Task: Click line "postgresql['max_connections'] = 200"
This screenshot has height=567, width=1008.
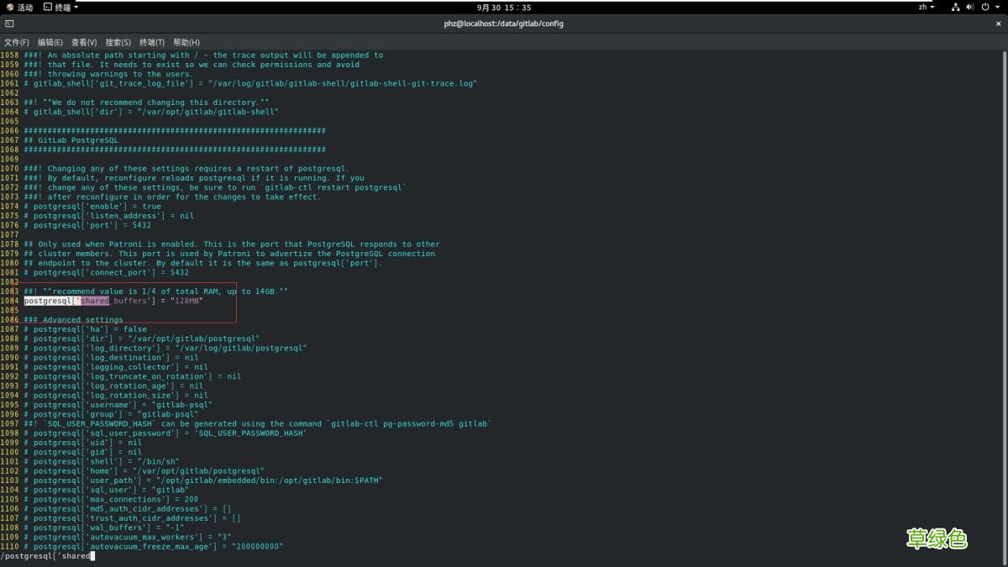Action: (x=111, y=499)
